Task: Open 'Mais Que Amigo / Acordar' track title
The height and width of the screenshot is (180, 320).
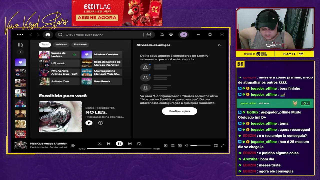Action: point(48,143)
